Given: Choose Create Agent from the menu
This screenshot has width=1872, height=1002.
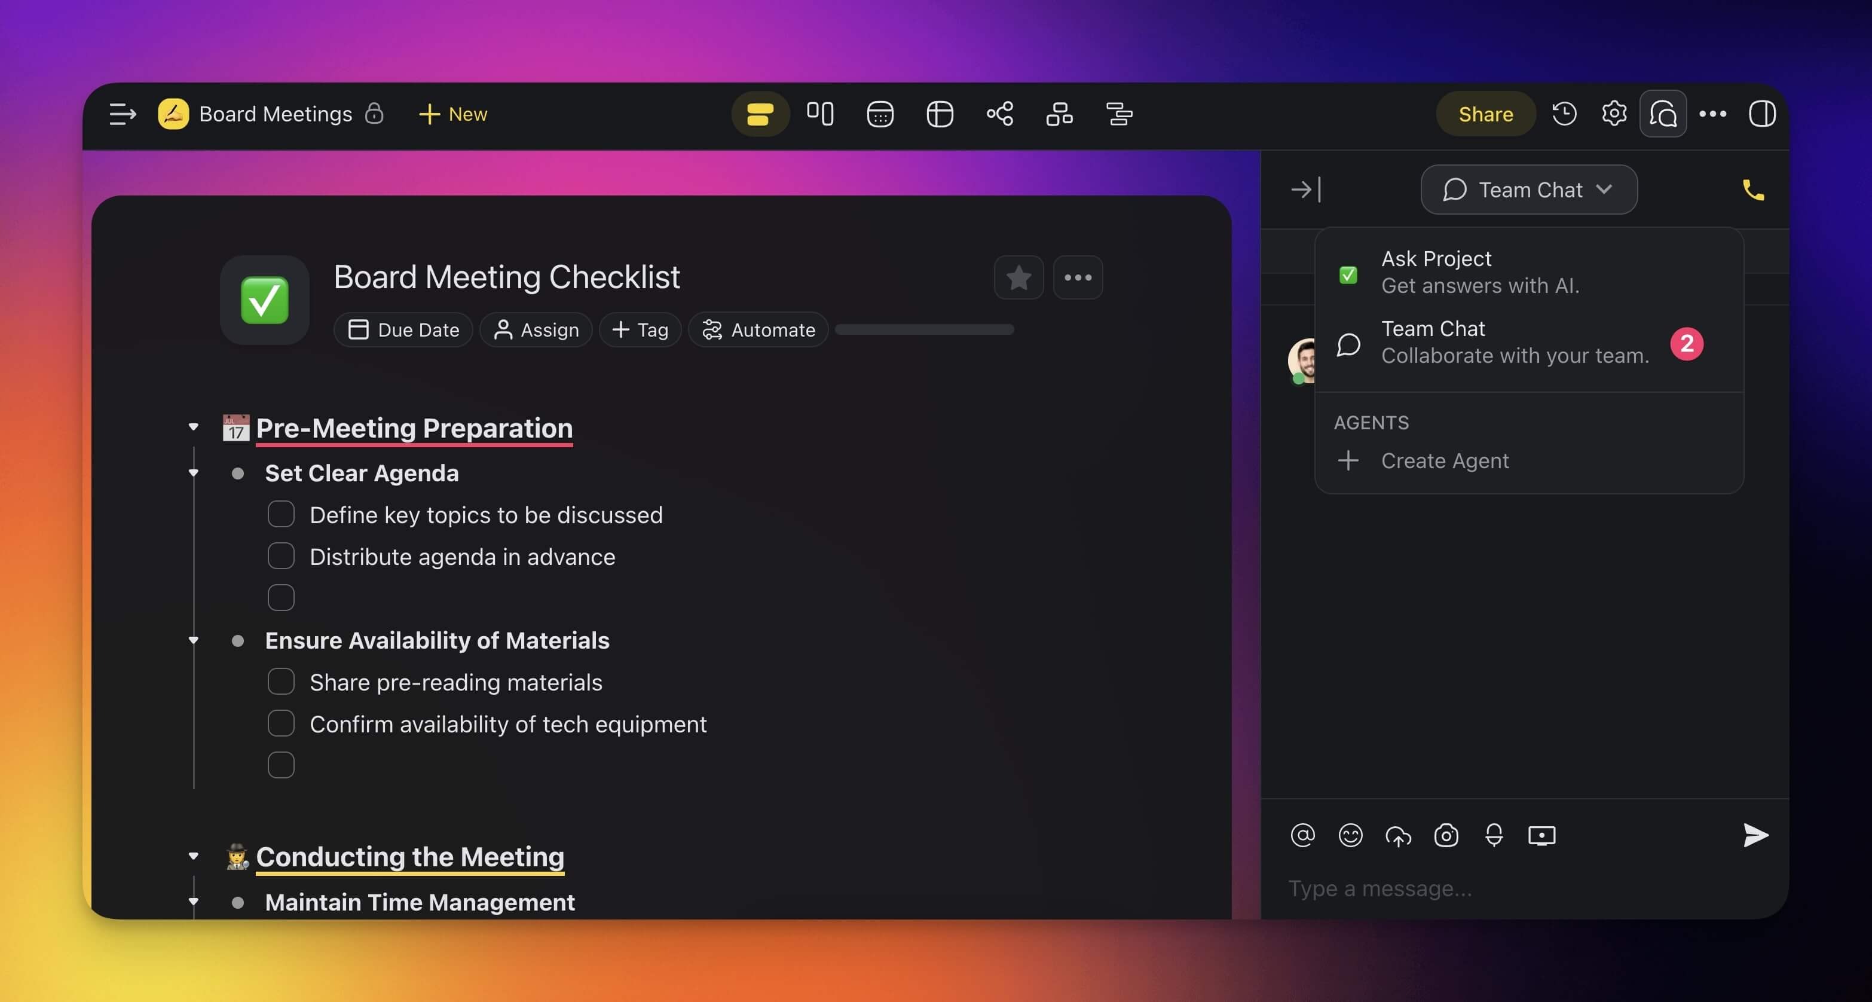Looking at the screenshot, I should coord(1444,460).
